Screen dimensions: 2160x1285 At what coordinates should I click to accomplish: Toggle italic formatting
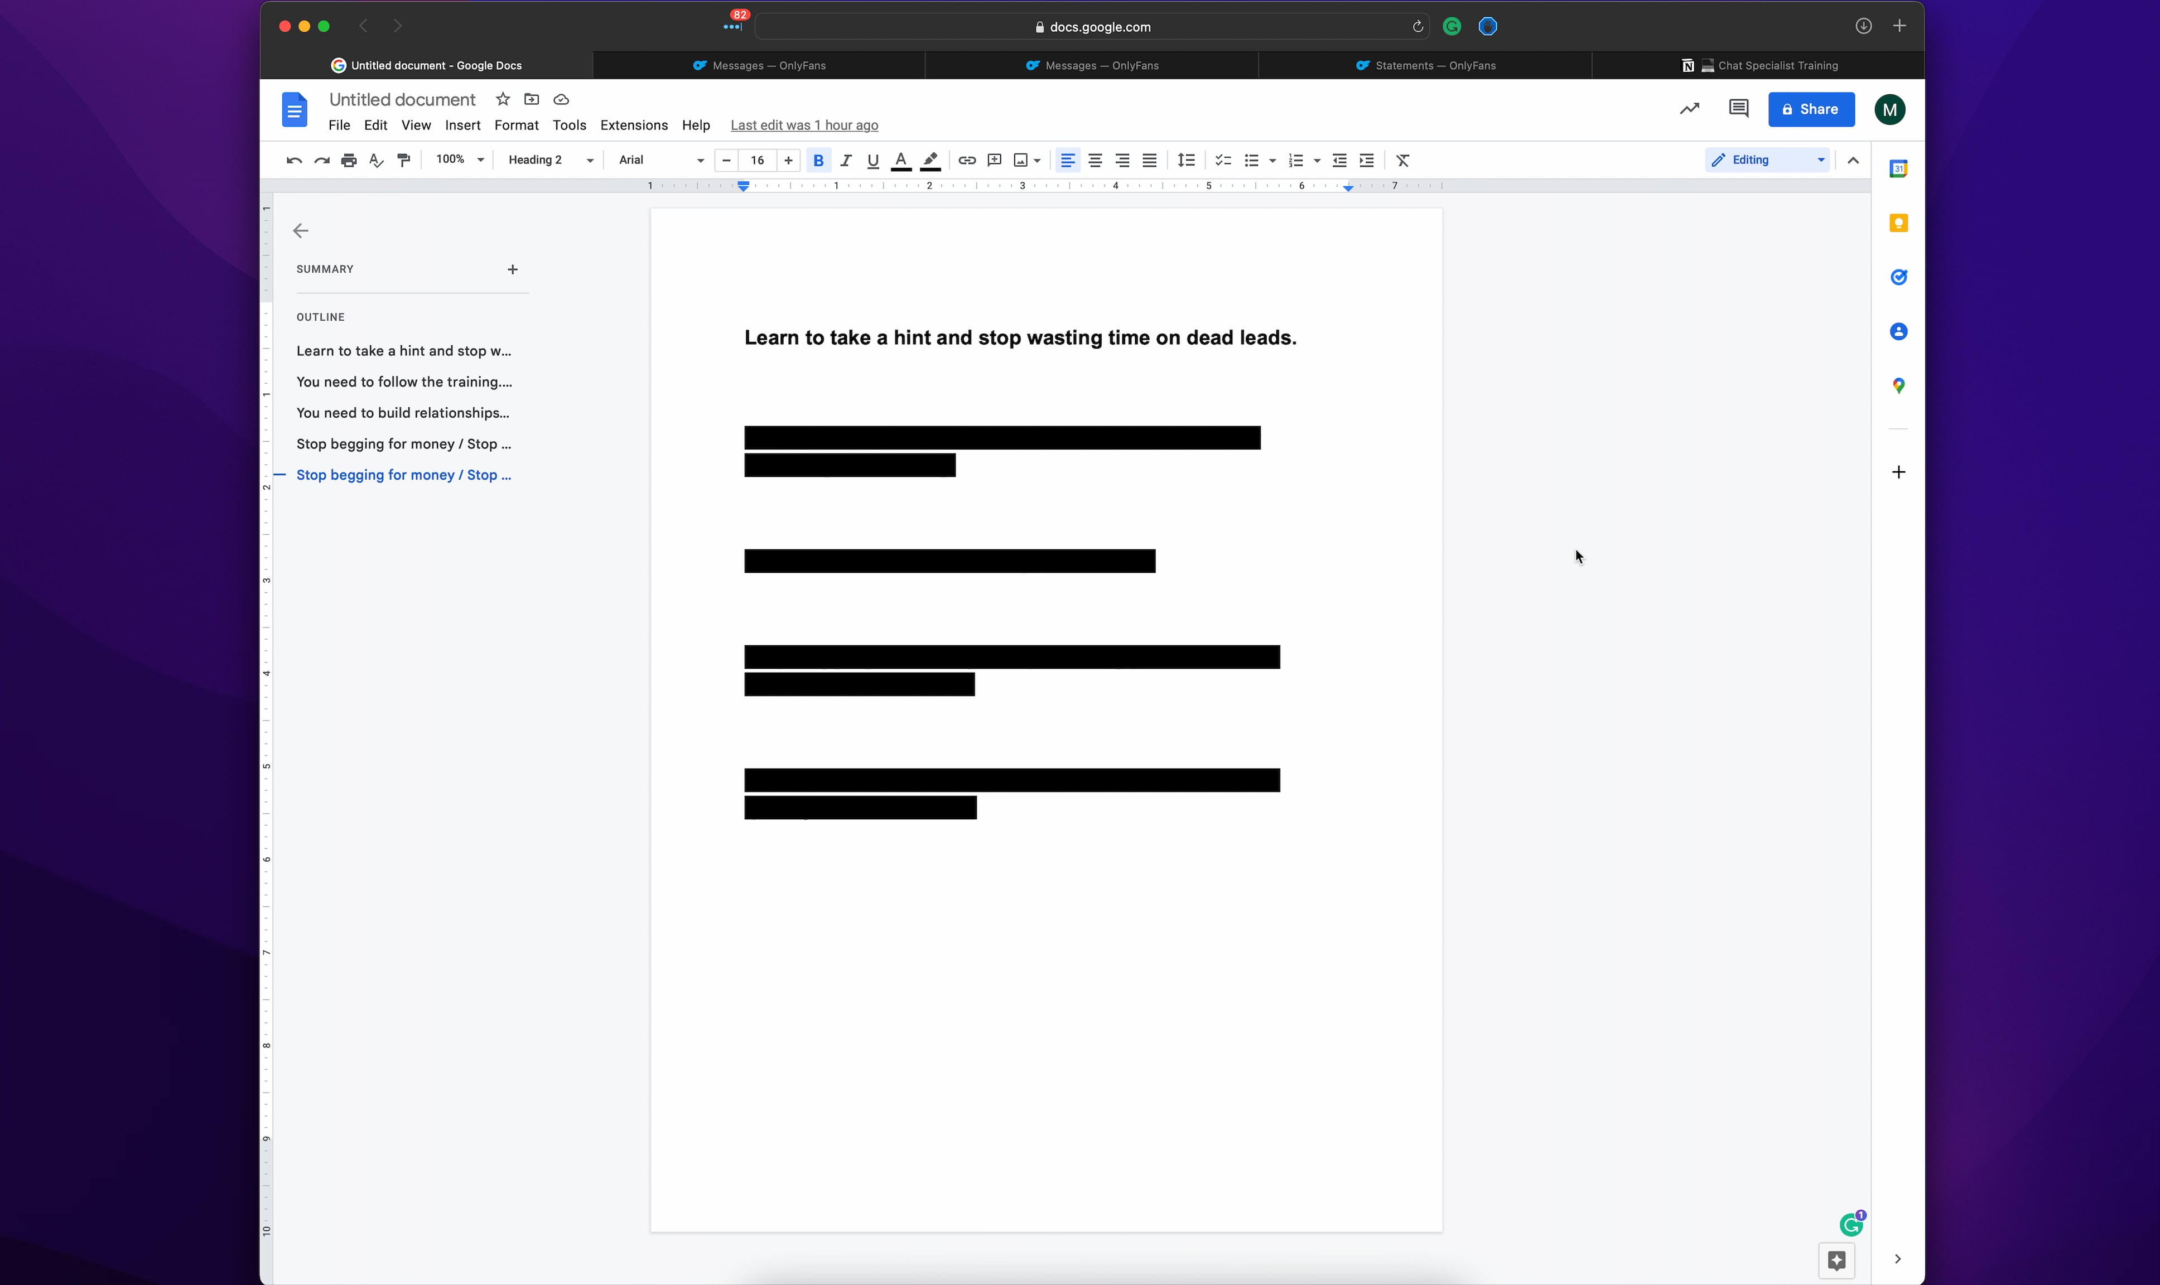coord(845,160)
